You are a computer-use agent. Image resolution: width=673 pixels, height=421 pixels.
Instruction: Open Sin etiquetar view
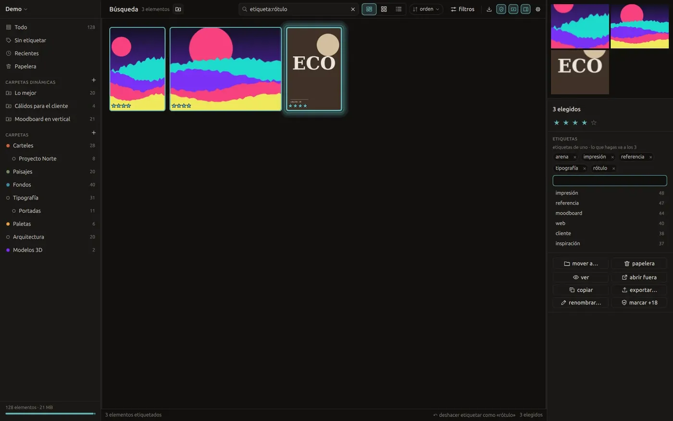(x=50, y=40)
